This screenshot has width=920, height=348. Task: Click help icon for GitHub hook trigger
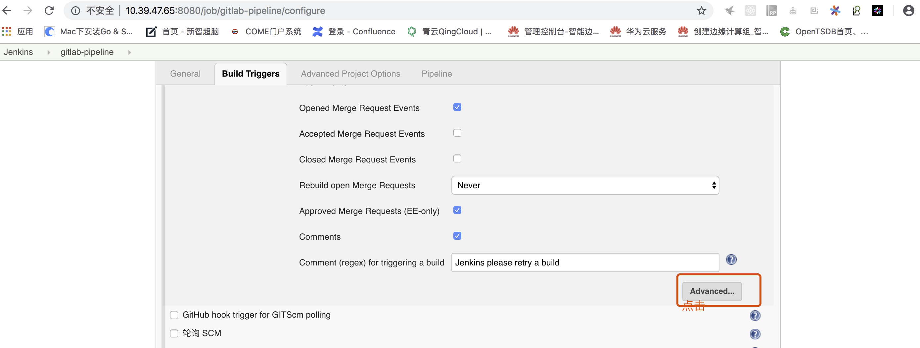tap(755, 316)
